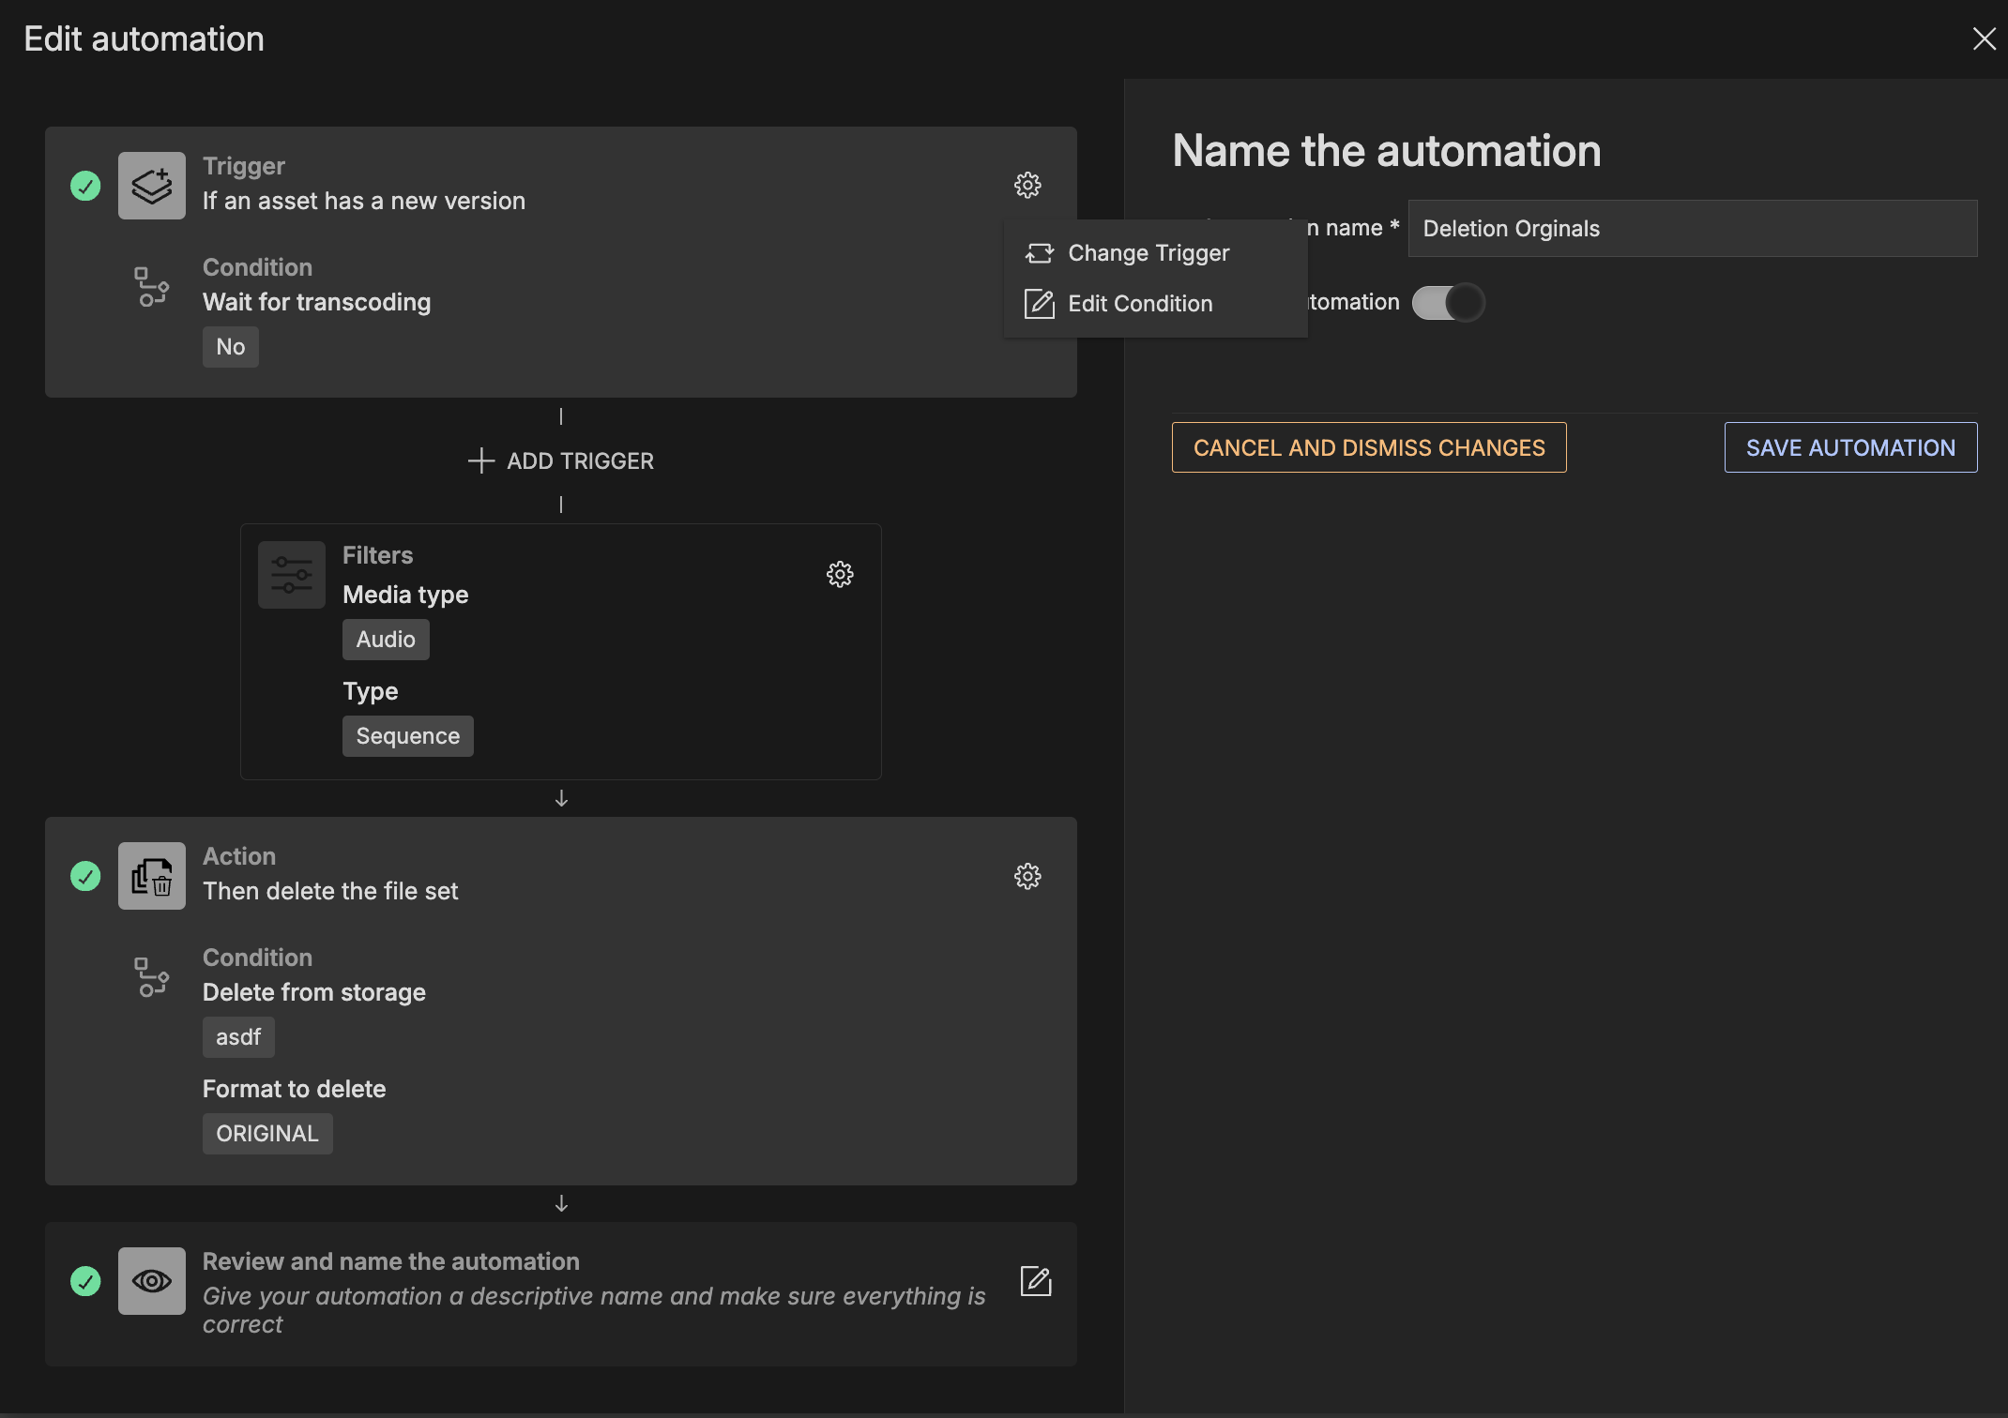2008x1418 pixels.
Task: Open the Action settings gear
Action: coord(1027,876)
